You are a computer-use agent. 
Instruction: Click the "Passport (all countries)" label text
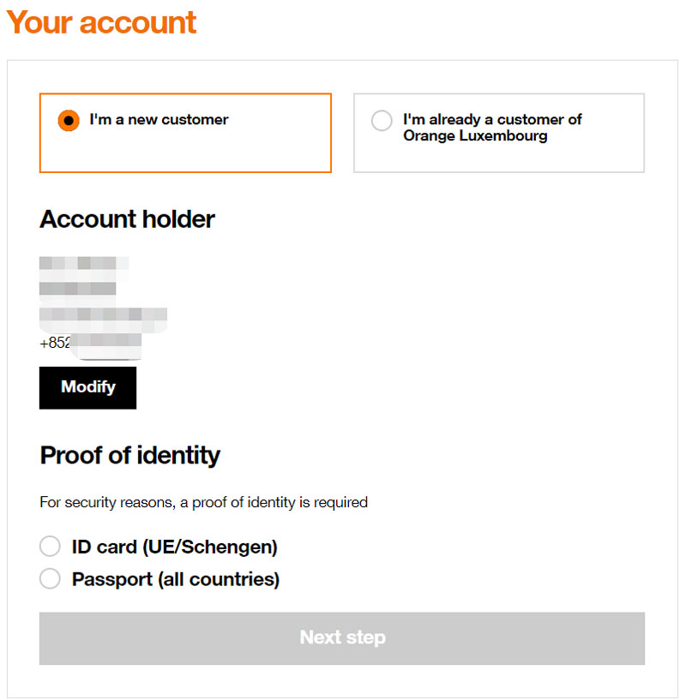coord(176,579)
